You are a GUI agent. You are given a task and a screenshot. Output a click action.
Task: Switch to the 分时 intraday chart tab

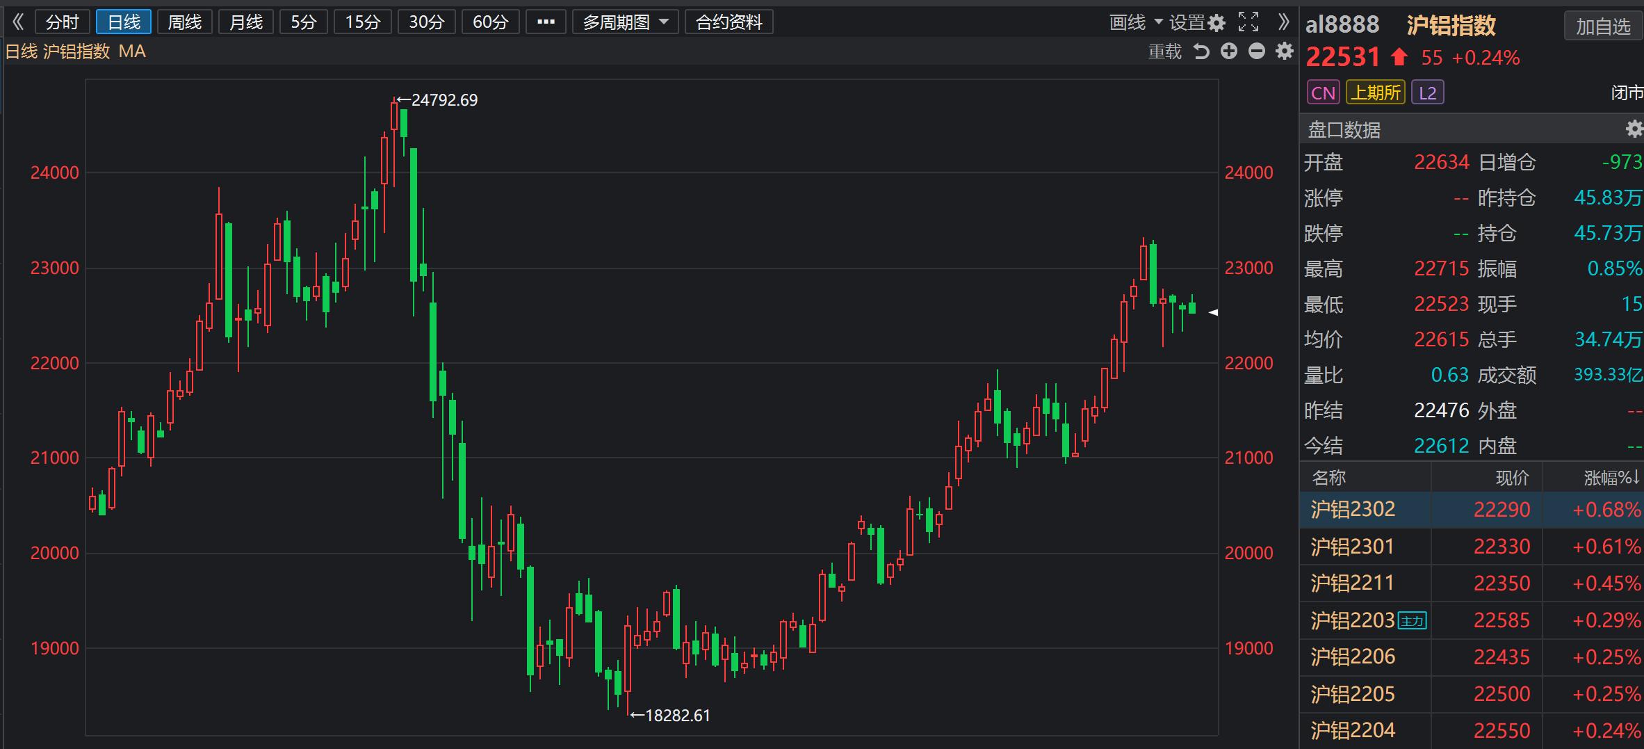pos(62,22)
